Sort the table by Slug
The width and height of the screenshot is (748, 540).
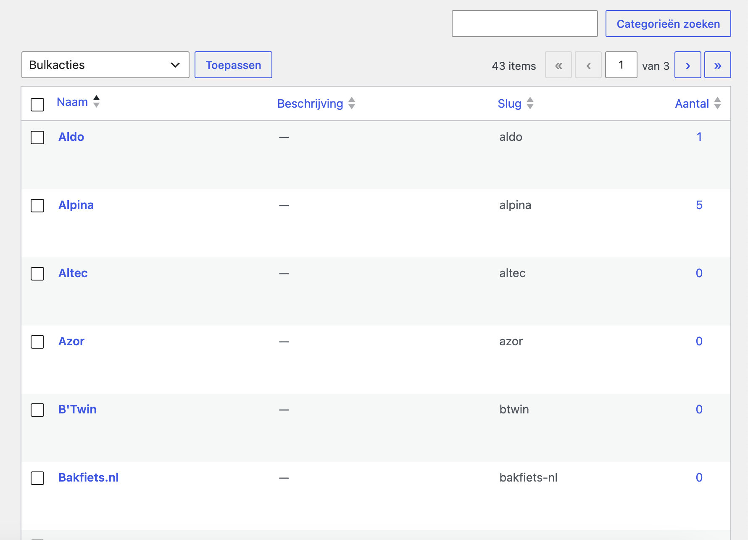tap(509, 103)
